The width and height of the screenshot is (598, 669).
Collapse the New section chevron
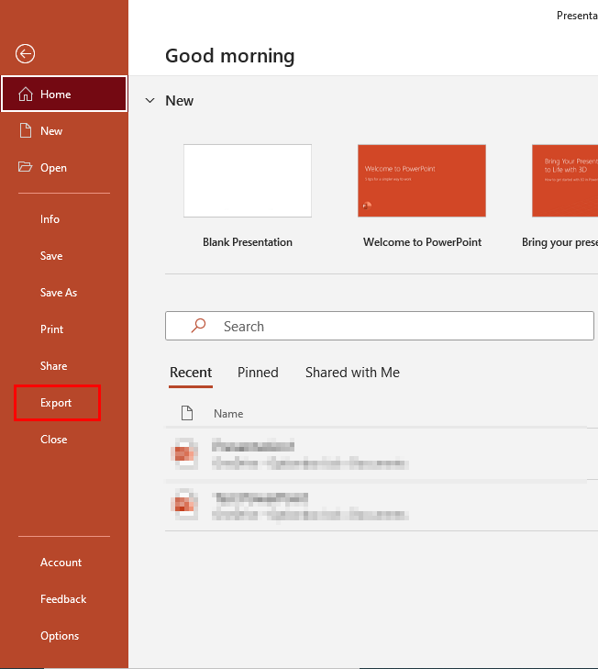tap(149, 101)
